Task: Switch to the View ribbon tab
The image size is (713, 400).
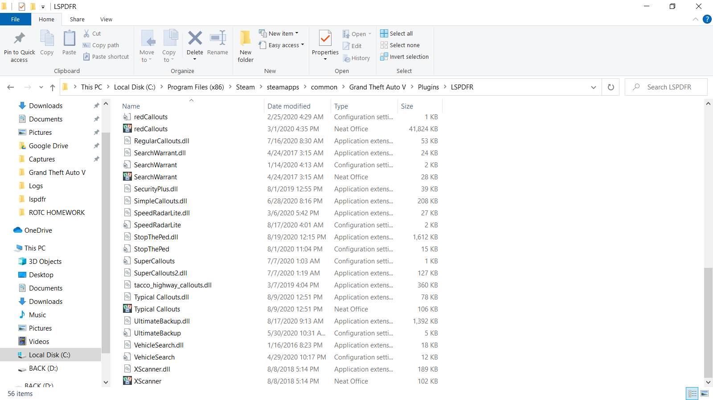Action: click(106, 20)
